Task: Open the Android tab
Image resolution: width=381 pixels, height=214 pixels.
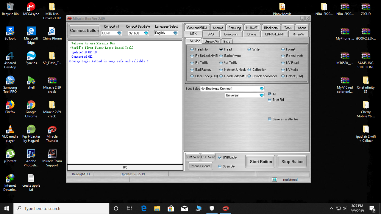Action: [218, 28]
